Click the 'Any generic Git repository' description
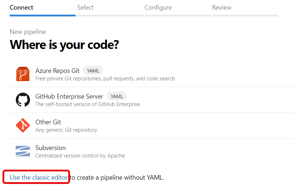This screenshot has width=298, height=190. click(66, 130)
